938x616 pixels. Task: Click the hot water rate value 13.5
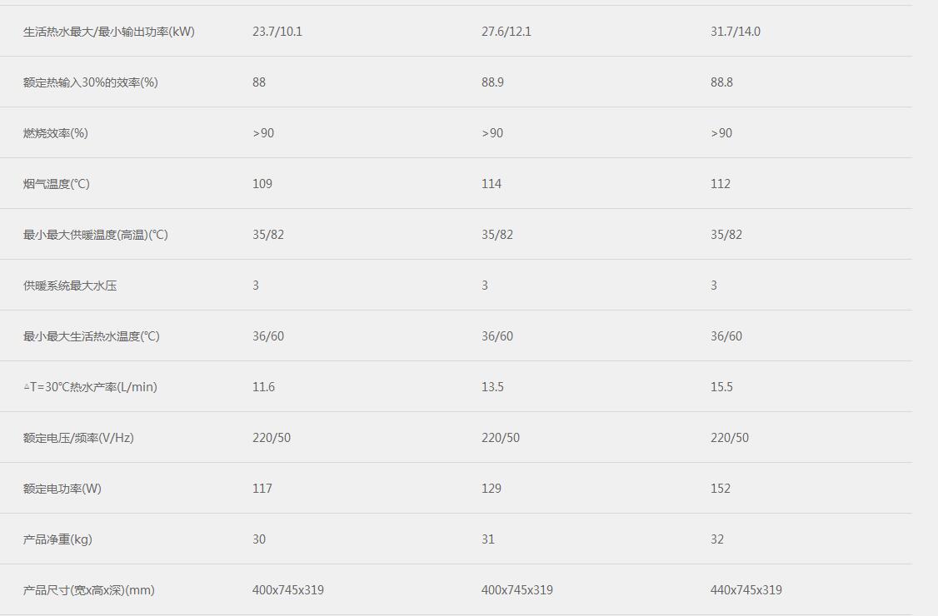pos(492,387)
